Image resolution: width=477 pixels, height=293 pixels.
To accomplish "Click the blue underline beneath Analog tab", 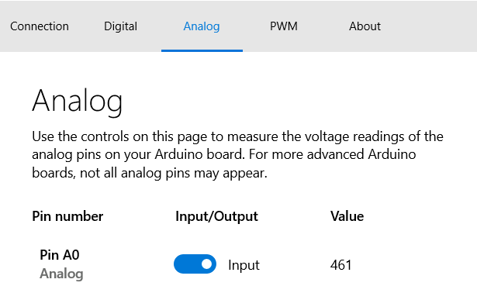I will click(202, 50).
